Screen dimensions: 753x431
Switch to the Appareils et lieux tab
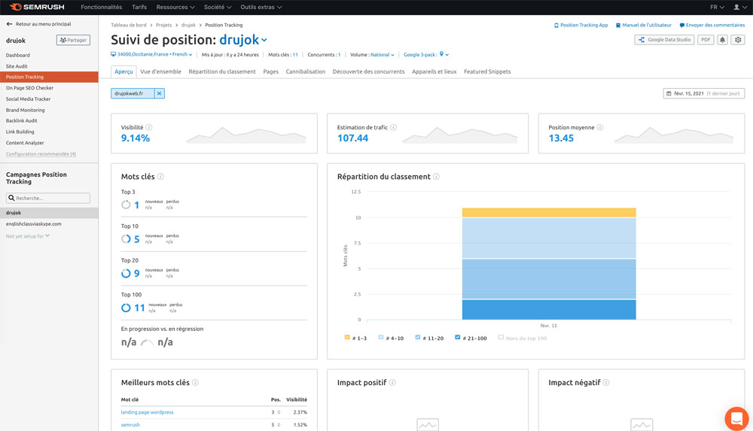(x=434, y=71)
